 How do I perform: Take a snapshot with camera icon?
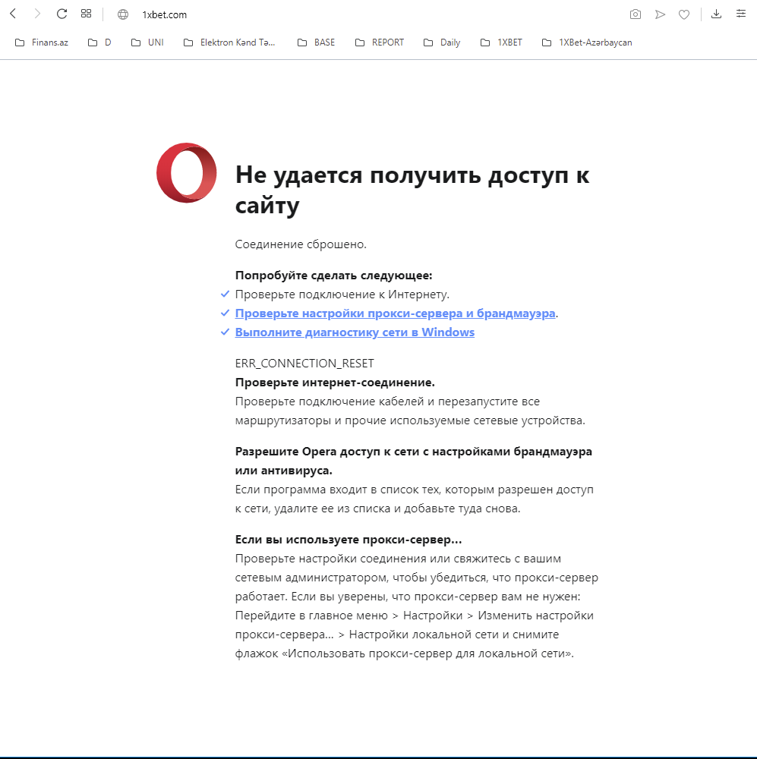pyautogui.click(x=636, y=14)
